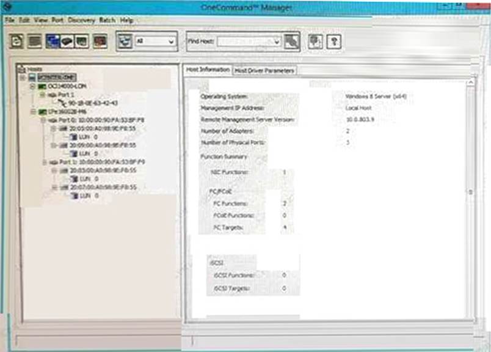The height and width of the screenshot is (352, 491).
Task: Select LUN 0 label under target 20:09:00:A0:98:9E:FB:55
Action: coord(89,153)
